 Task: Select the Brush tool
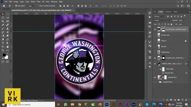tap(3, 29)
